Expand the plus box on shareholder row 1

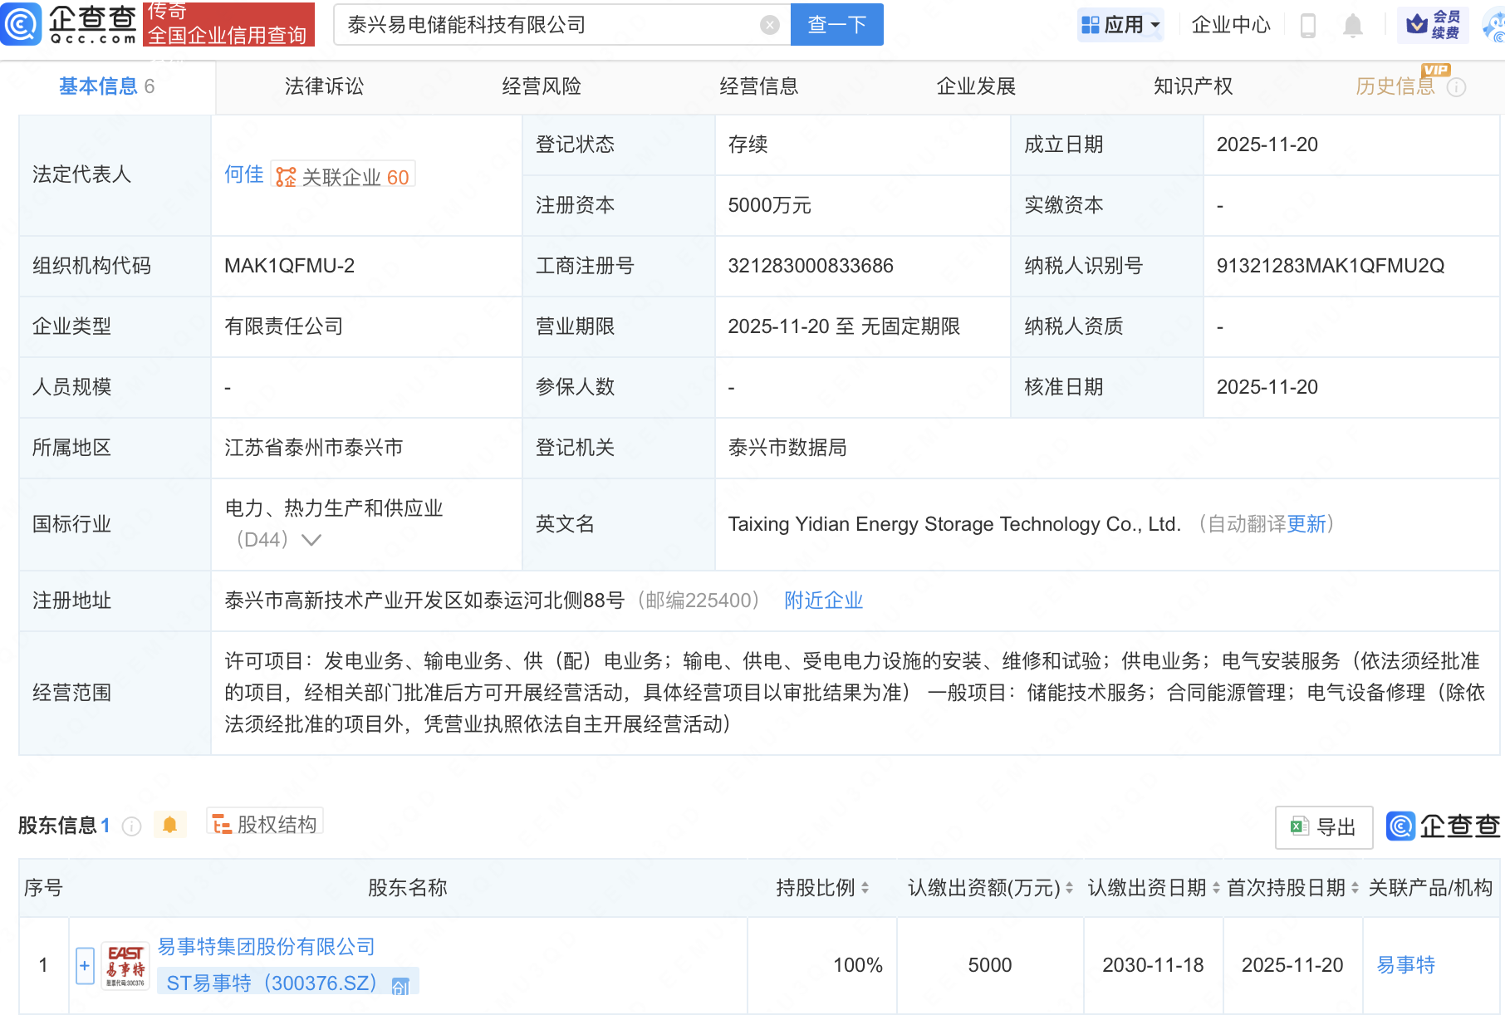tap(84, 965)
